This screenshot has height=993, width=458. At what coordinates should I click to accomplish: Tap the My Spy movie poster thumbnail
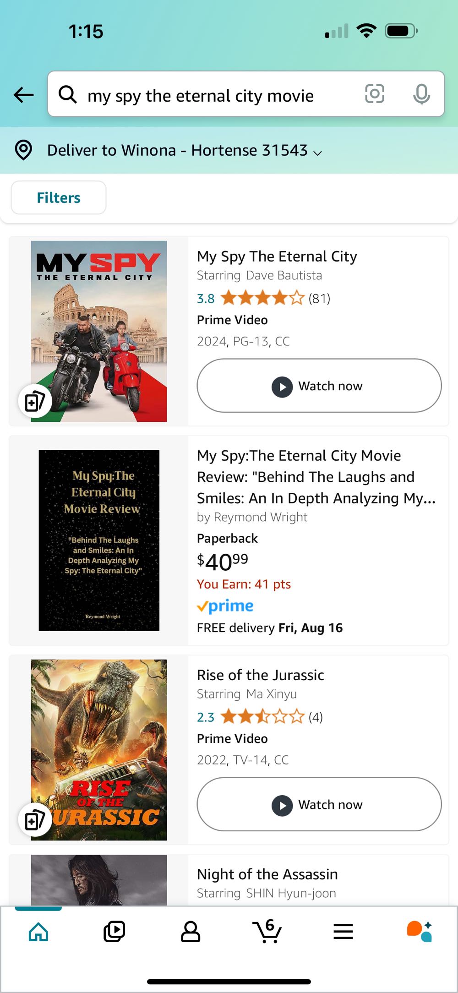tap(99, 331)
